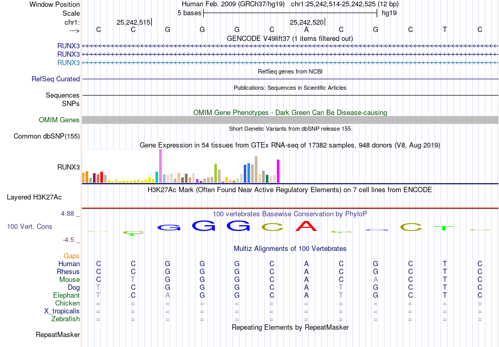Click 'Repeating Elements by RepeatMasker' title
Viewport: 499px width, 347px height.
click(290, 327)
